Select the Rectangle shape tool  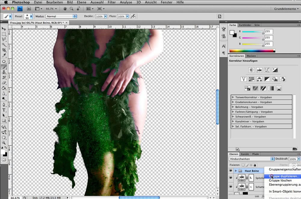4,121
